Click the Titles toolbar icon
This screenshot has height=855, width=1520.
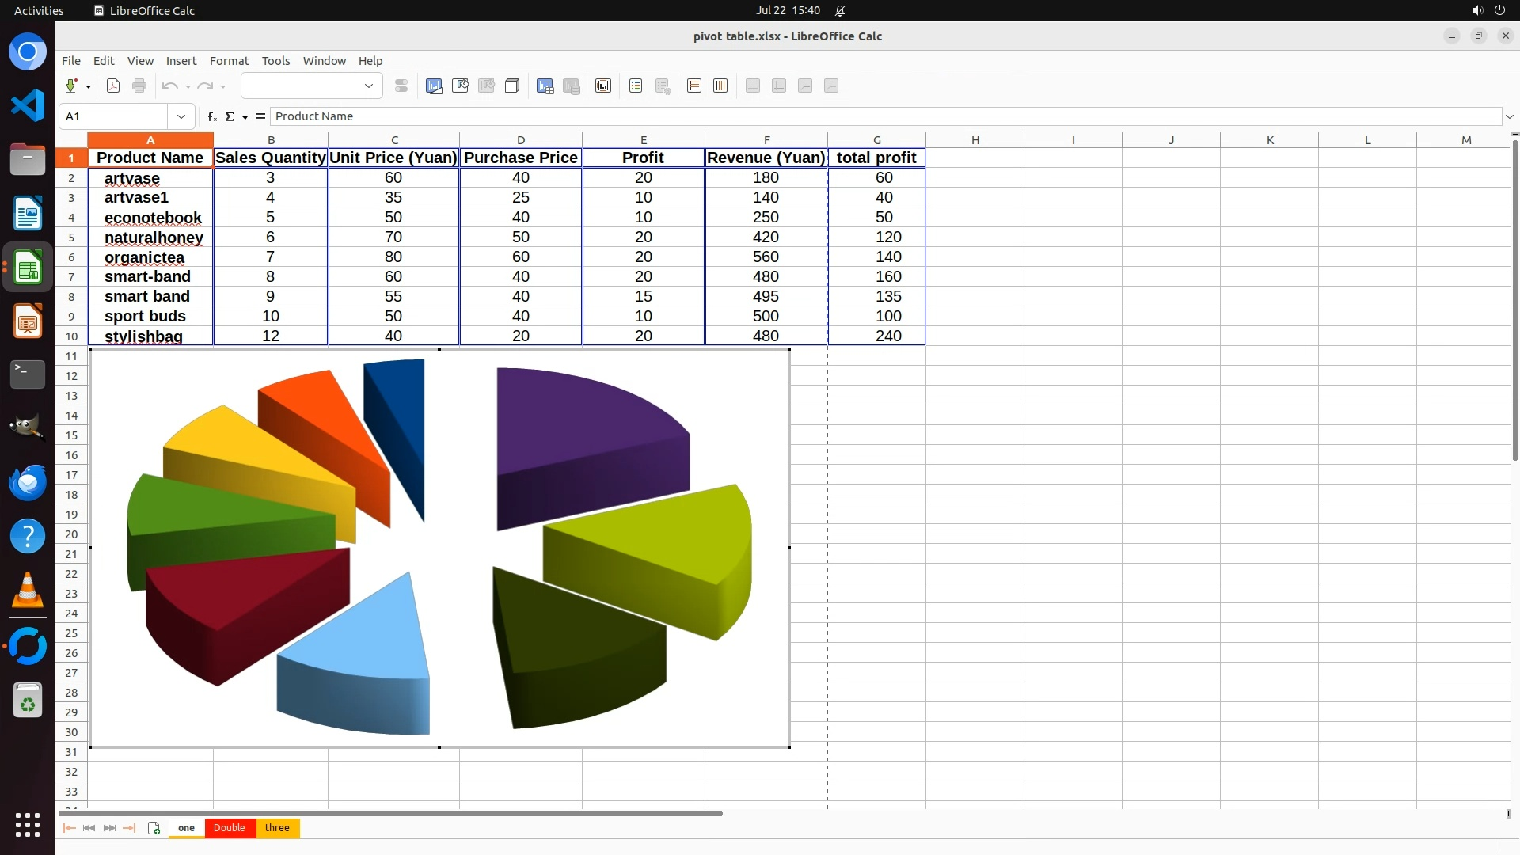point(603,86)
